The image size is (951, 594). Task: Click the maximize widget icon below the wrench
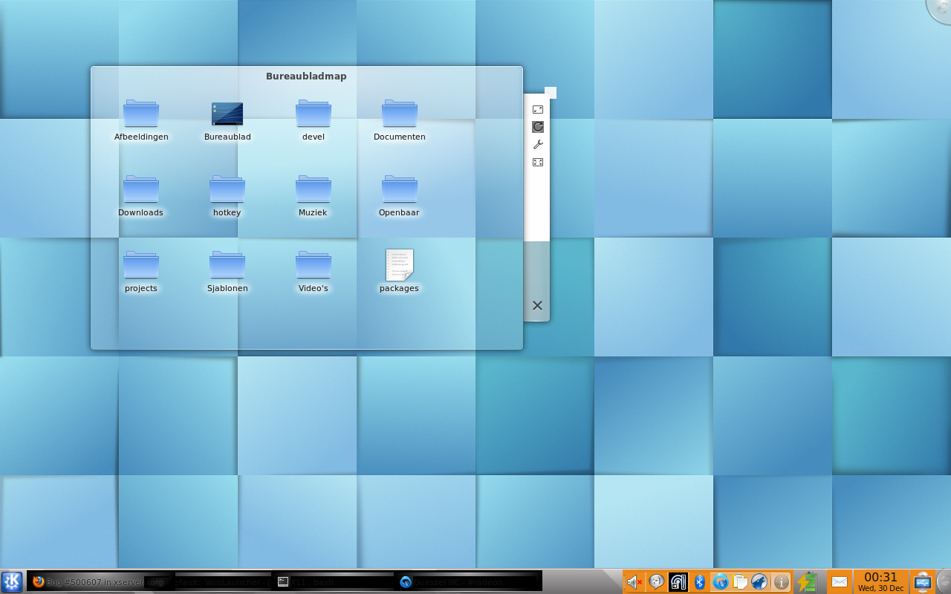[538, 162]
